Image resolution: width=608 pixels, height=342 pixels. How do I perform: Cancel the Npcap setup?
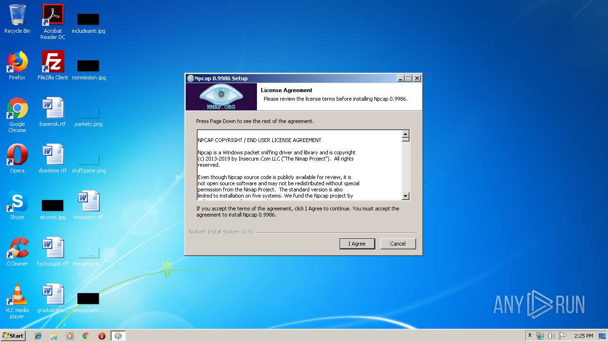398,244
